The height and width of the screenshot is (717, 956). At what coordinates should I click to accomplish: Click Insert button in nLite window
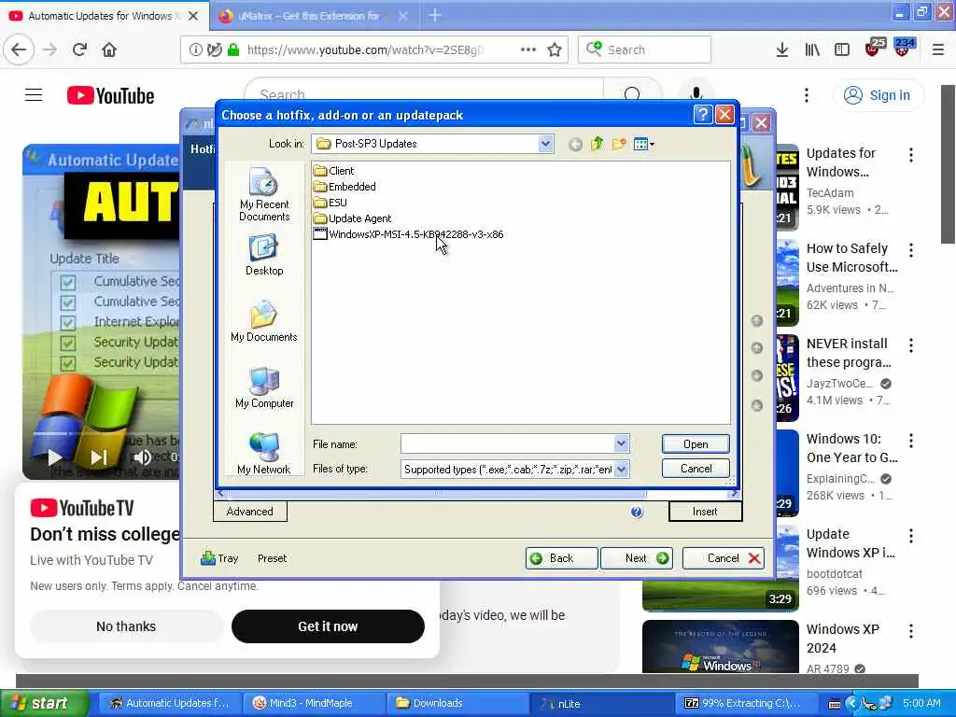click(x=705, y=512)
